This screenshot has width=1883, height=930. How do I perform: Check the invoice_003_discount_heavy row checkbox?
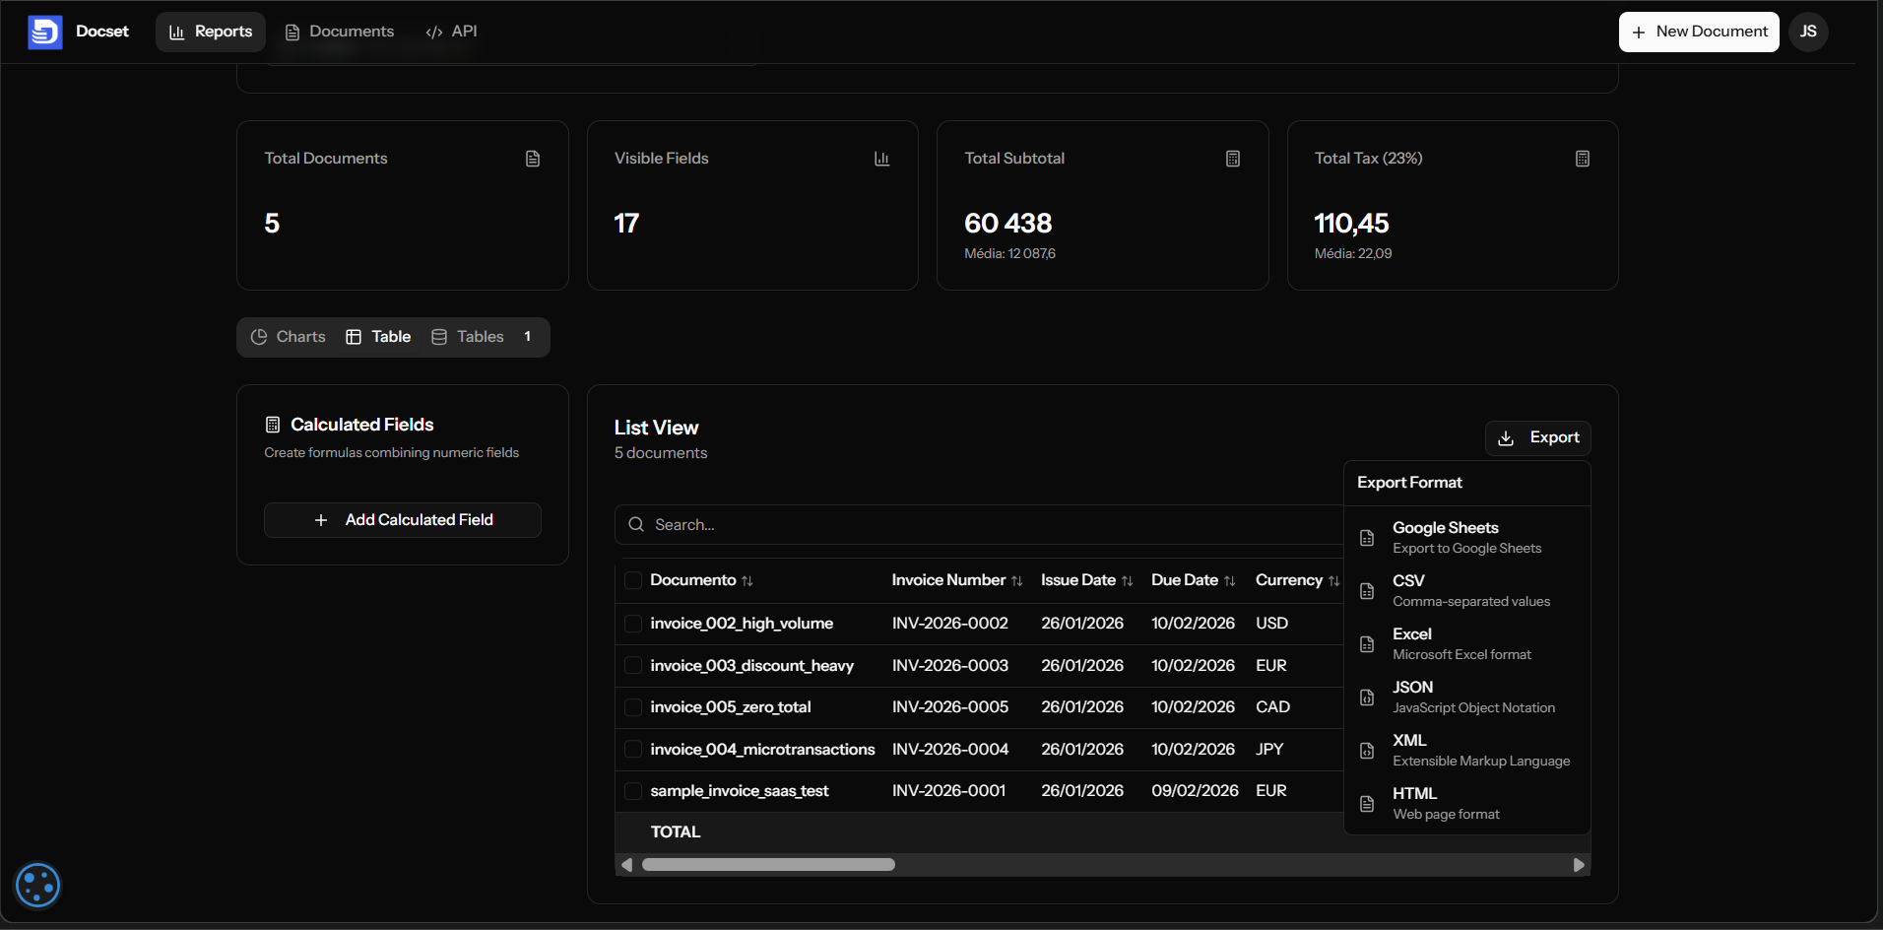point(633,665)
